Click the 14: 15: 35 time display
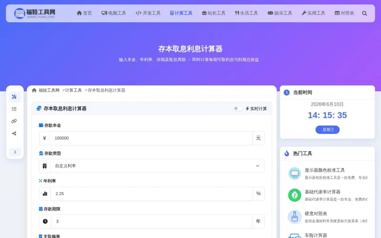This screenshot has width=381, height=238. click(327, 115)
